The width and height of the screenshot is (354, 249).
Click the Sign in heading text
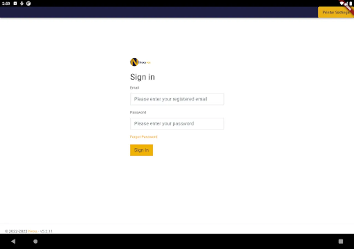pos(142,77)
